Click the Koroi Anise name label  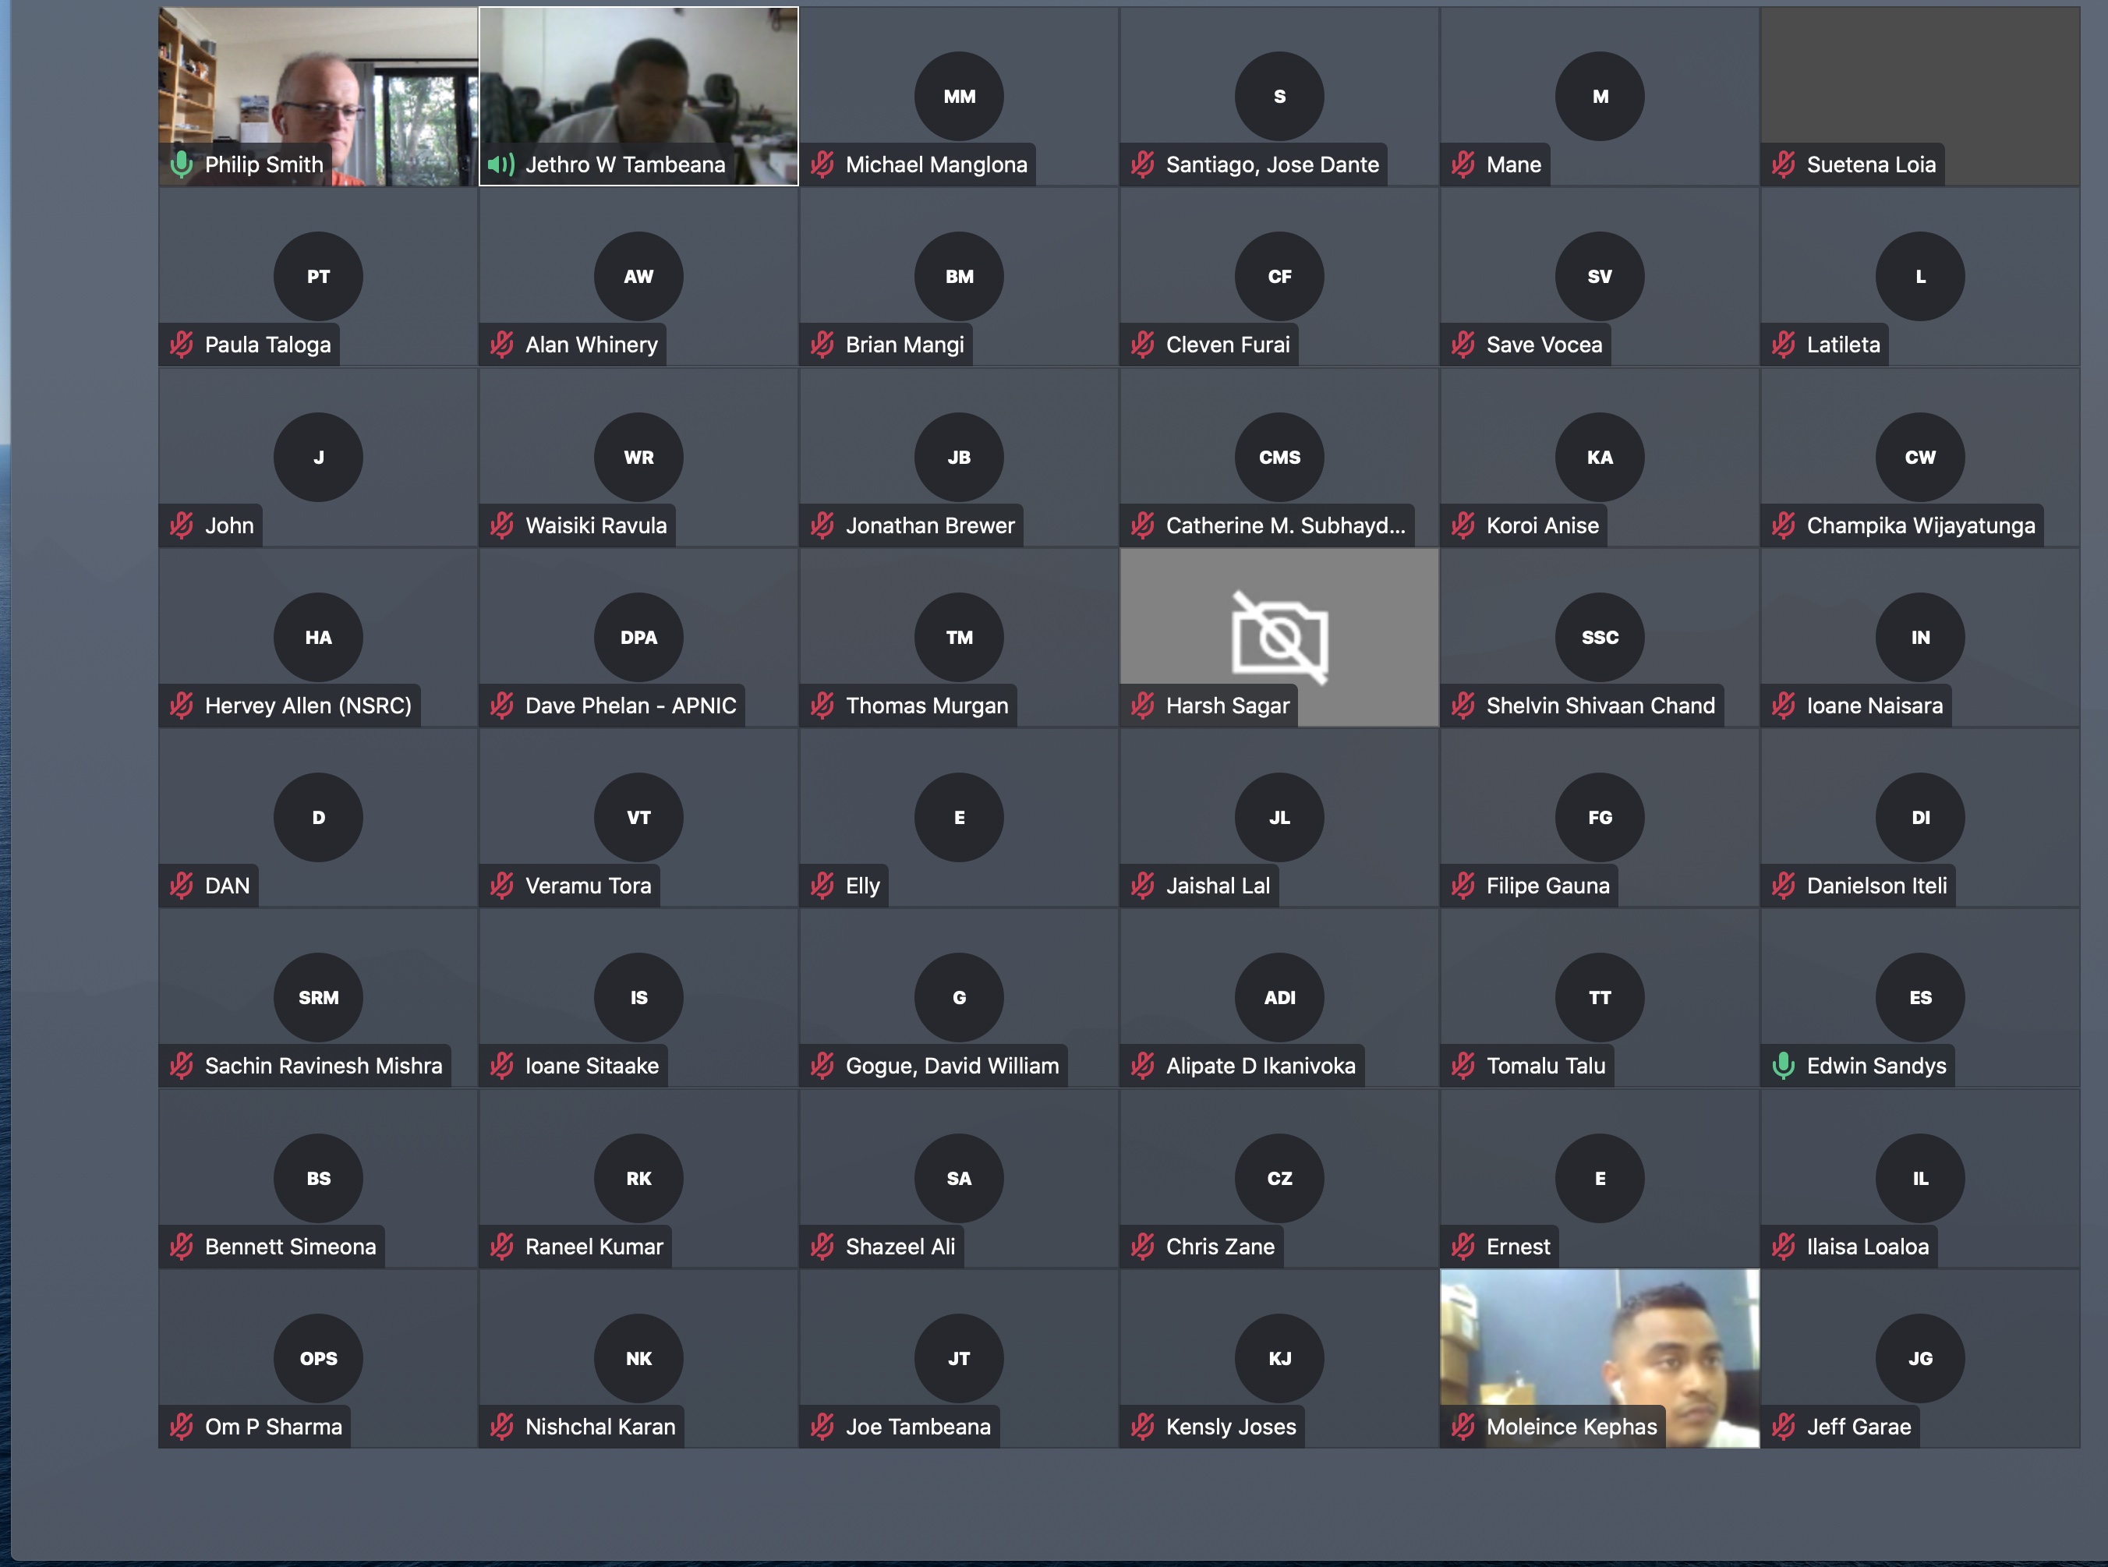tap(1542, 525)
